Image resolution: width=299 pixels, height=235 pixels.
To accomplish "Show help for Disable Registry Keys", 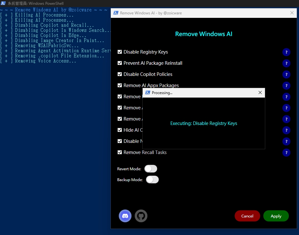I will [x=286, y=52].
